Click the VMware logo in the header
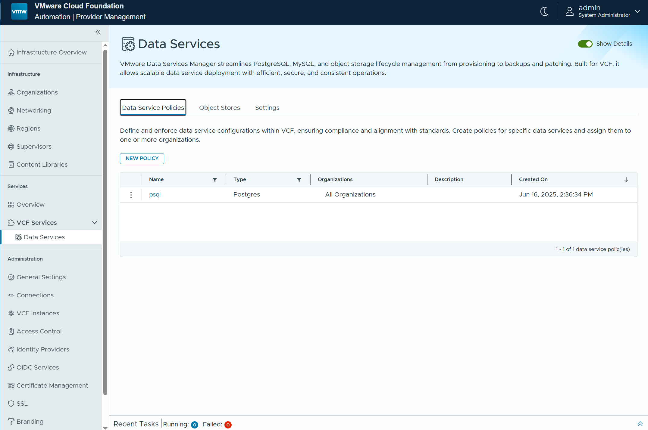This screenshot has height=430, width=648. click(x=19, y=11)
